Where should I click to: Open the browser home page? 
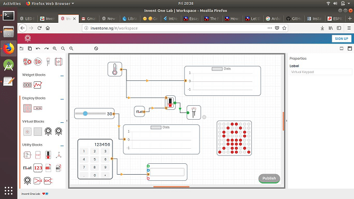[x=48, y=28]
